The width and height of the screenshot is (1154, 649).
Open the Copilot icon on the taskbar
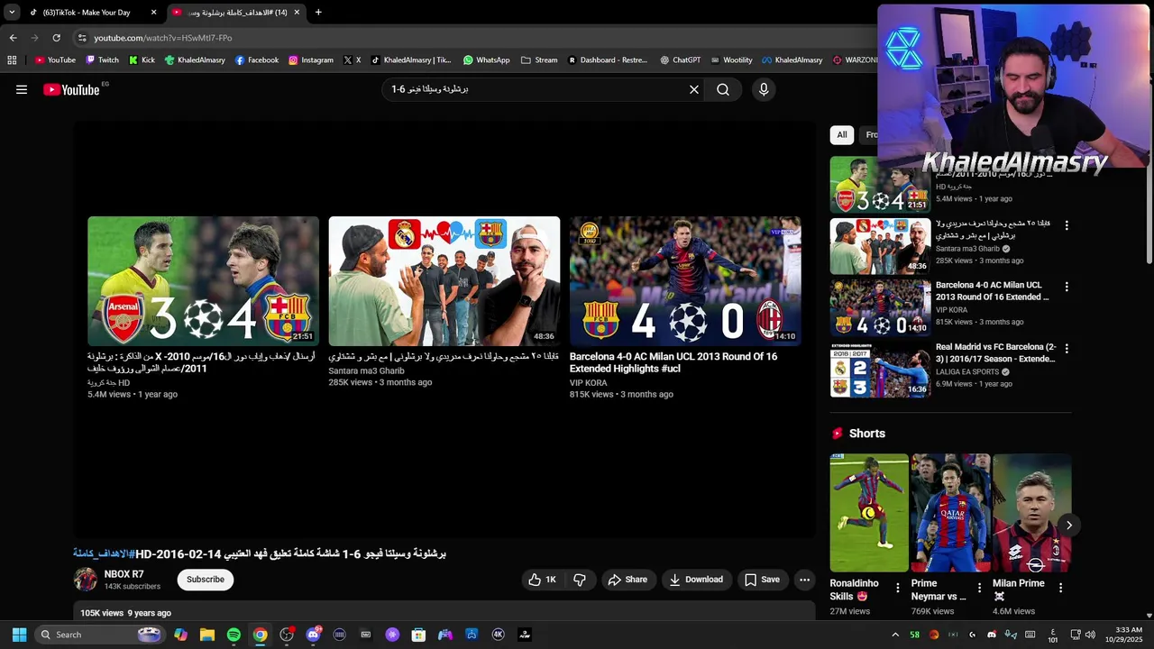point(181,635)
